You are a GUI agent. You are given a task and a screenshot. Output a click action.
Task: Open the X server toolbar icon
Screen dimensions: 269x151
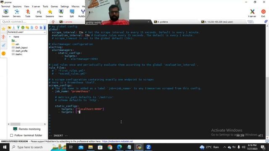pos(252,13)
